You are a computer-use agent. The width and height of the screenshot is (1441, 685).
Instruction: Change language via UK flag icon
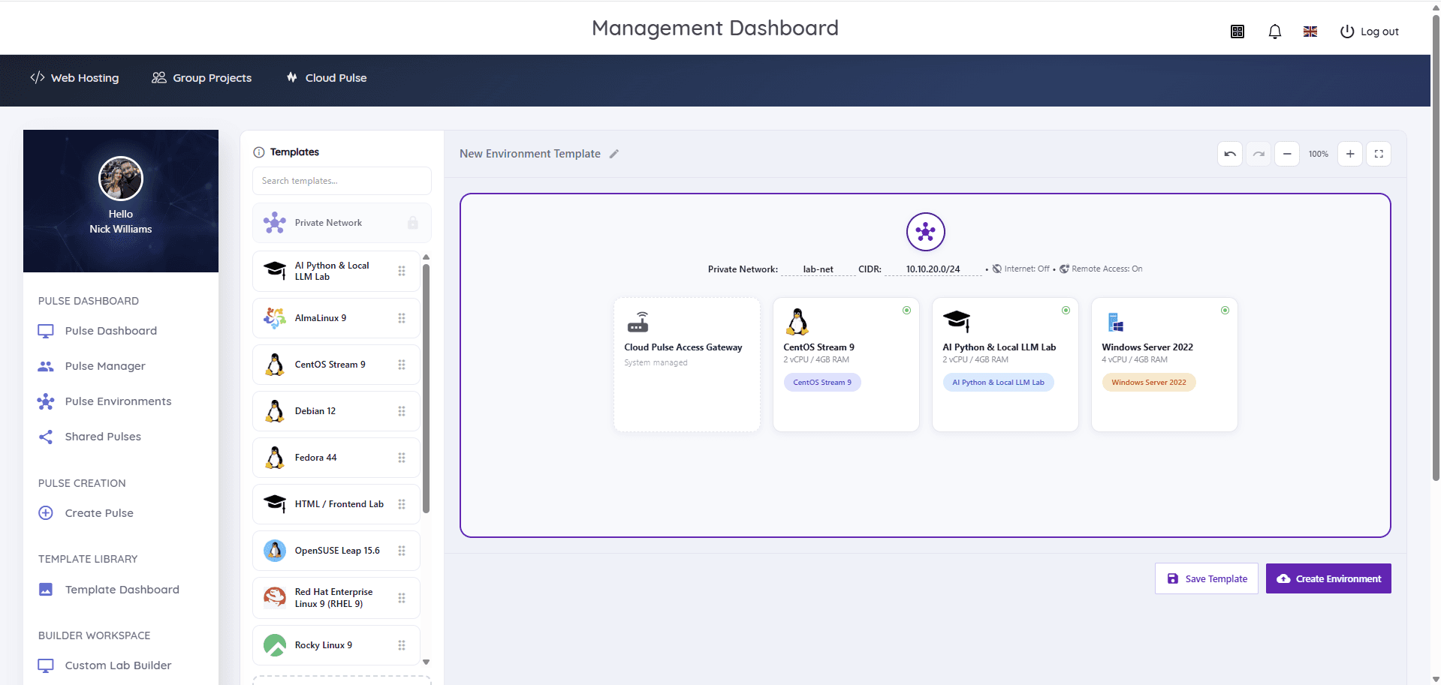(x=1310, y=32)
